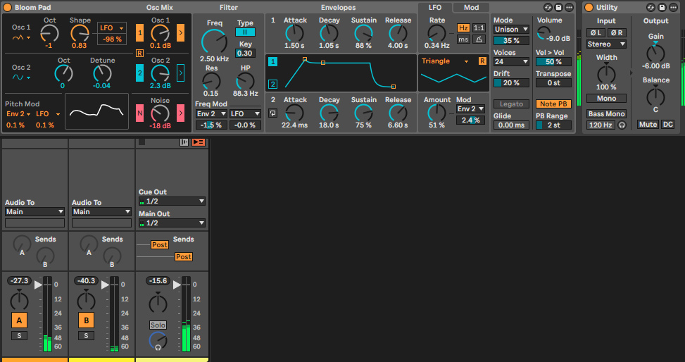Screen dimensions: 685x362
Task: Click the Osc 1 Shape knob
Action: pos(80,33)
